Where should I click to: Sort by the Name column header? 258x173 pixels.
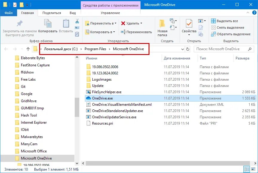[x=91, y=58]
